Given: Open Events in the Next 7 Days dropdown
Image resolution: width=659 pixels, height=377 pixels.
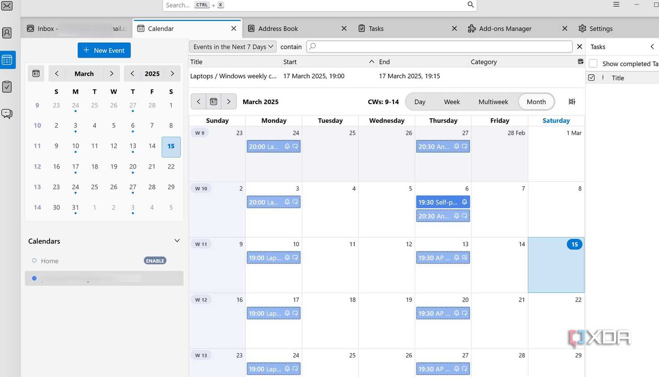Looking at the screenshot, I should 233,47.
